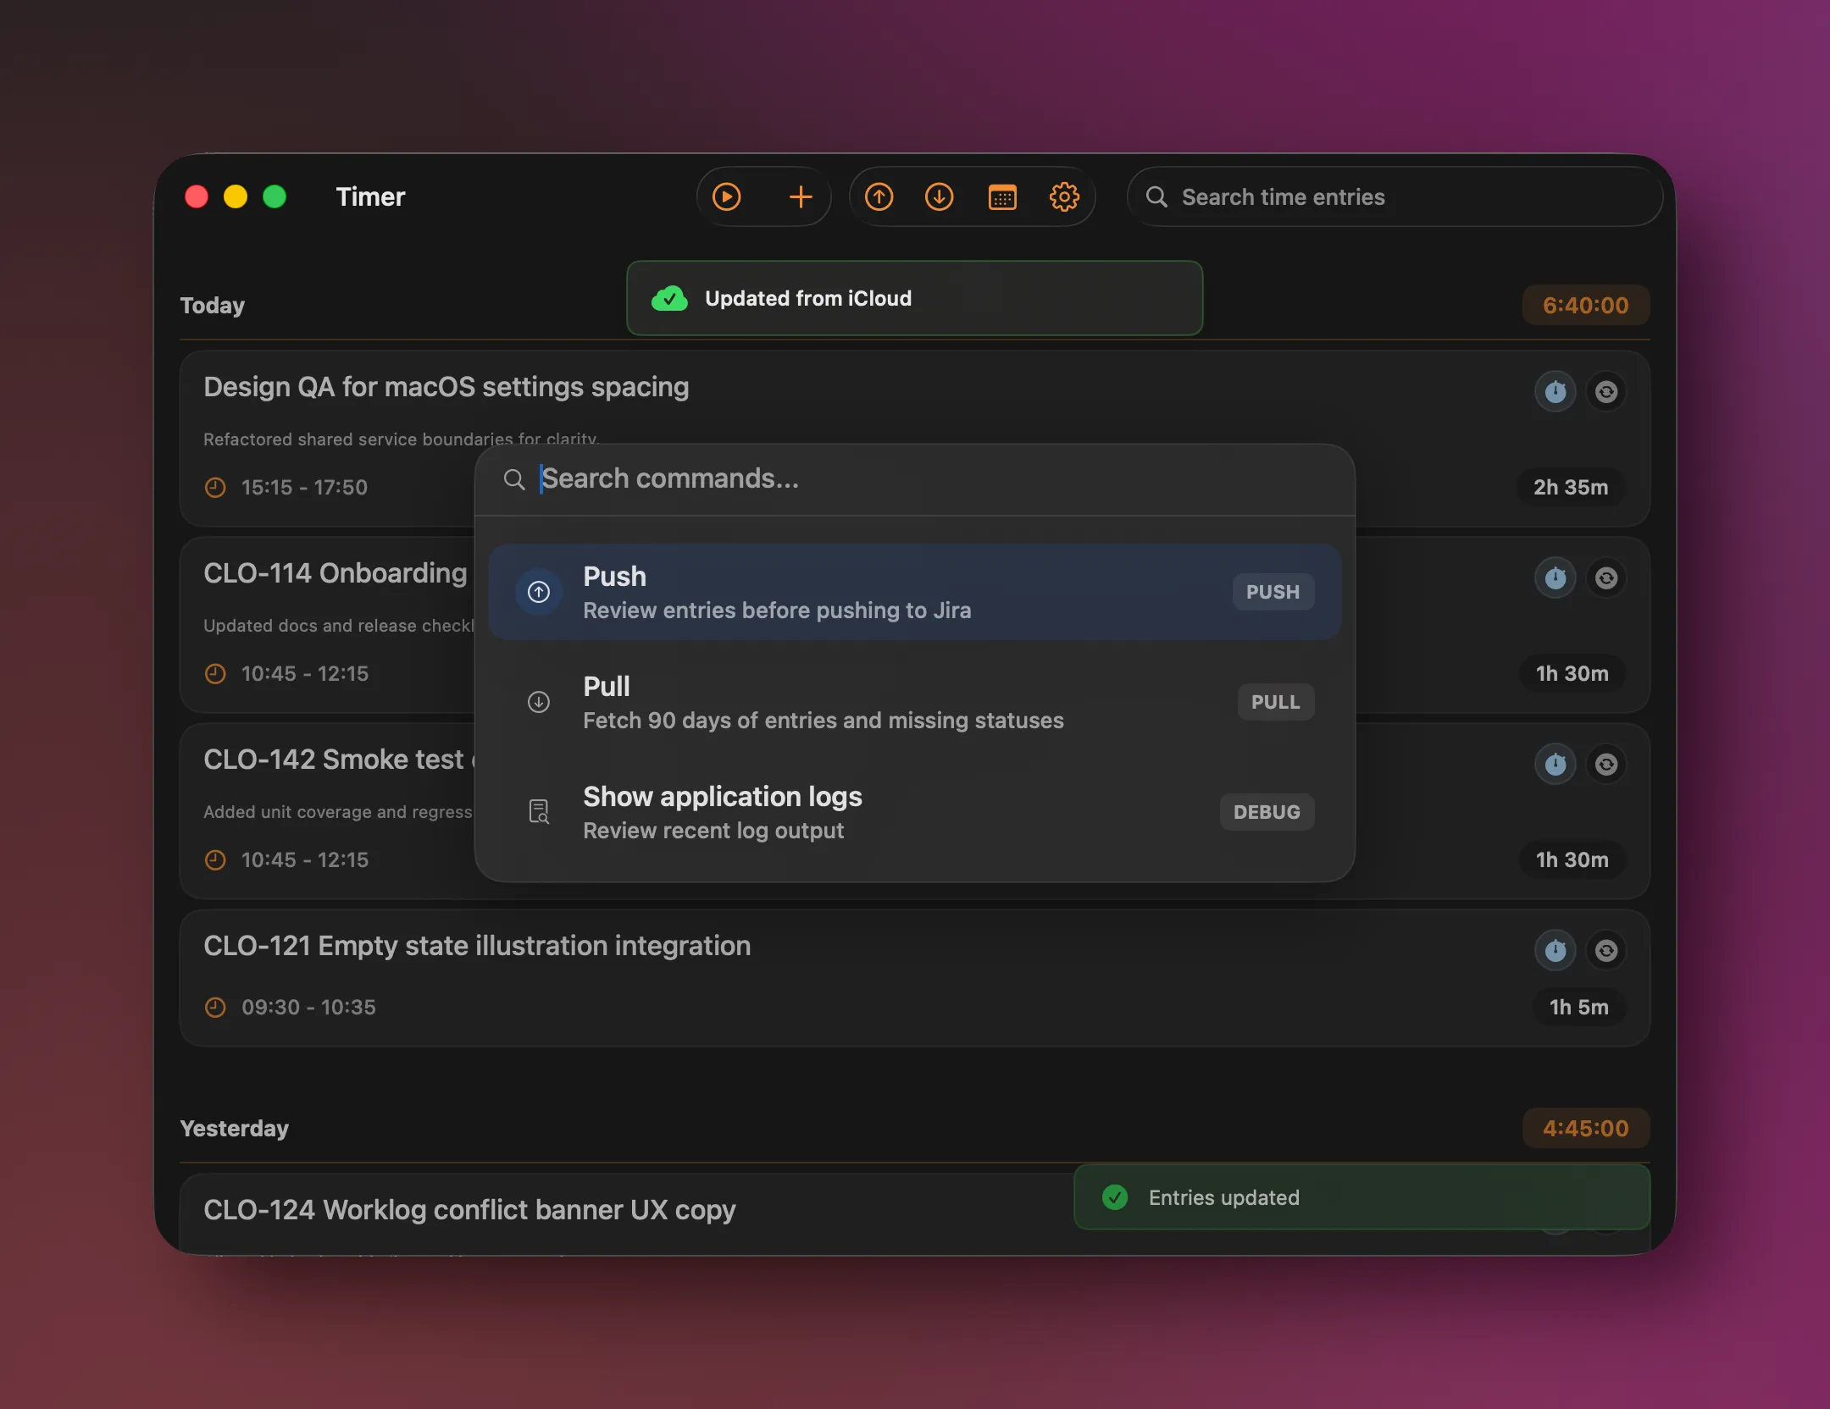Open CLO-114 Onboarding entry title

[x=335, y=573]
